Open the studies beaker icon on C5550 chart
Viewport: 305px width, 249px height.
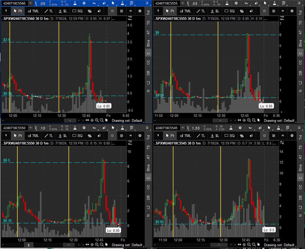click(75, 128)
